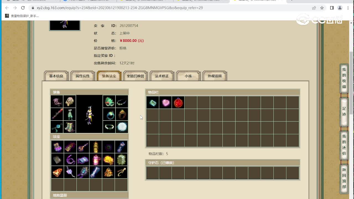The width and height of the screenshot is (354, 199).
Task: Open the 小孩 tab
Action: point(188,76)
